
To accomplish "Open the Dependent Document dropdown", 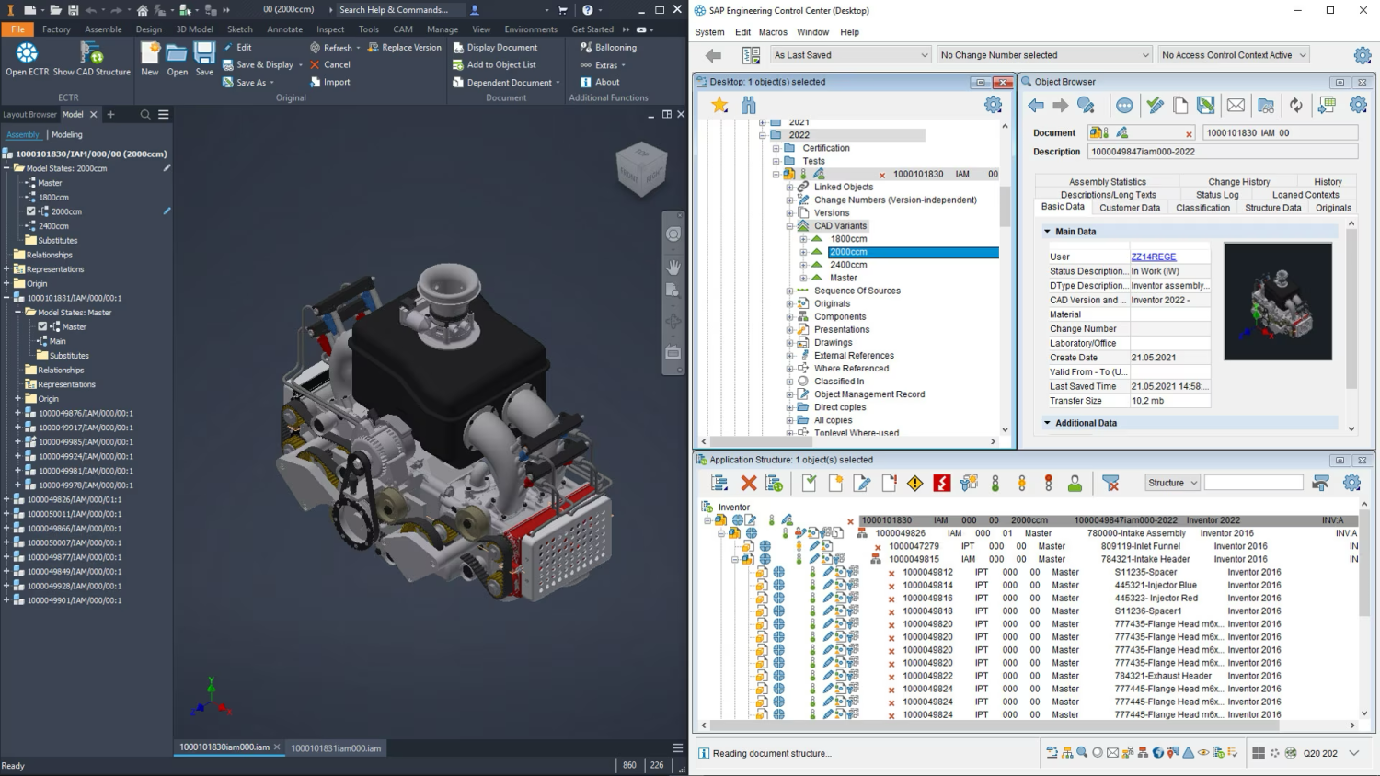I will [x=558, y=83].
